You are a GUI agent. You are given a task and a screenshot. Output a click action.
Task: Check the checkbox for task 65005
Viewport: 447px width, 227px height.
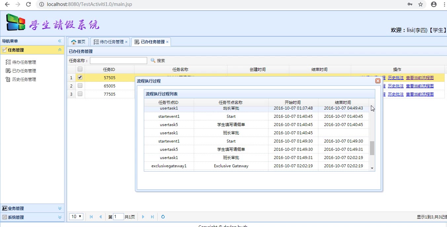pos(80,86)
